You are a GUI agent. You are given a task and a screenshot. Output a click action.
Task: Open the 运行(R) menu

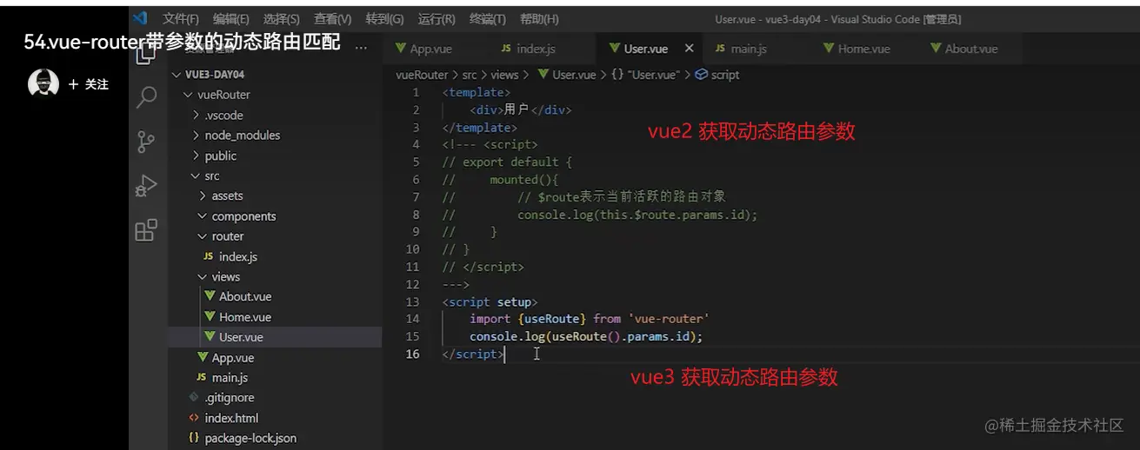pos(437,19)
